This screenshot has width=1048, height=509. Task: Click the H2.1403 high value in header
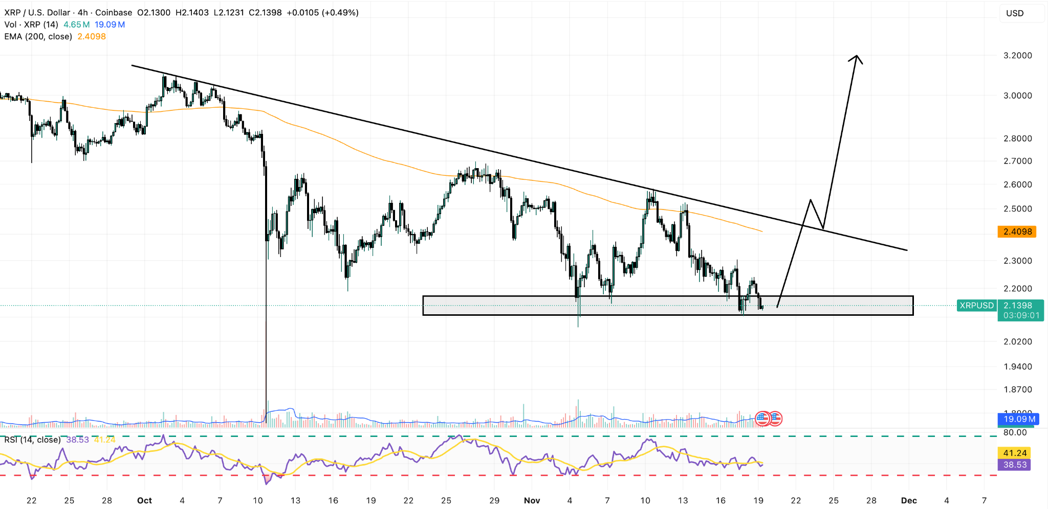[x=192, y=12]
